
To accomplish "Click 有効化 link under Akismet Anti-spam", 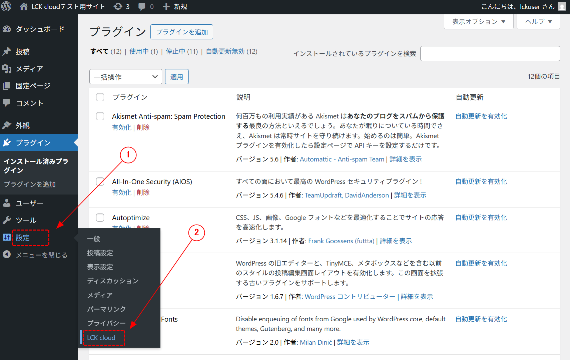I will pyautogui.click(x=122, y=127).
